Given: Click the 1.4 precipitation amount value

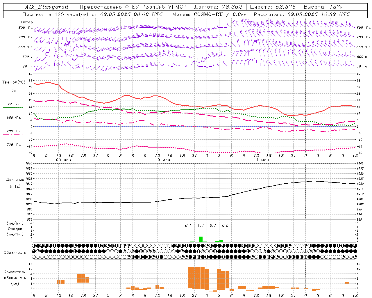Looking at the screenshot, I should pos(201,225).
